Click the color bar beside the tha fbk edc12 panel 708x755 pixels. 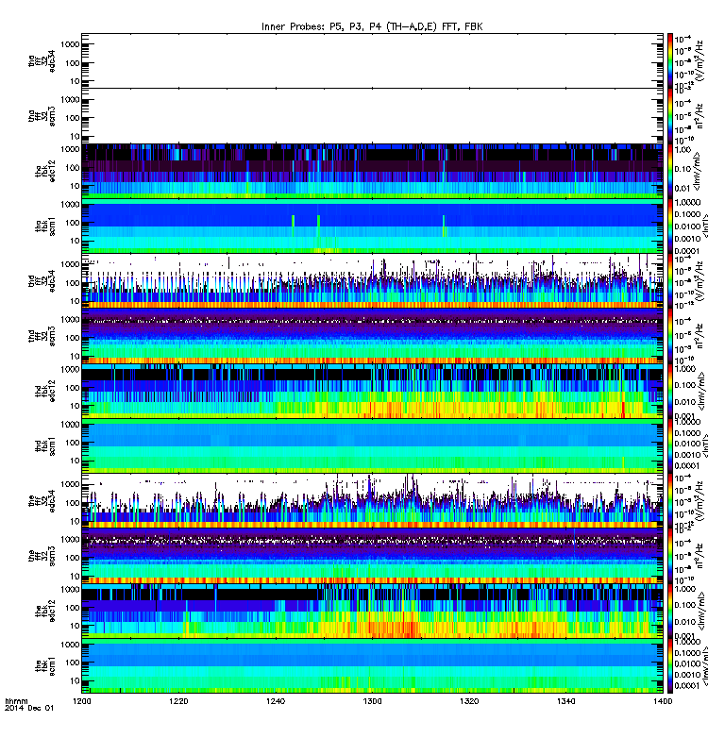pos(670,171)
